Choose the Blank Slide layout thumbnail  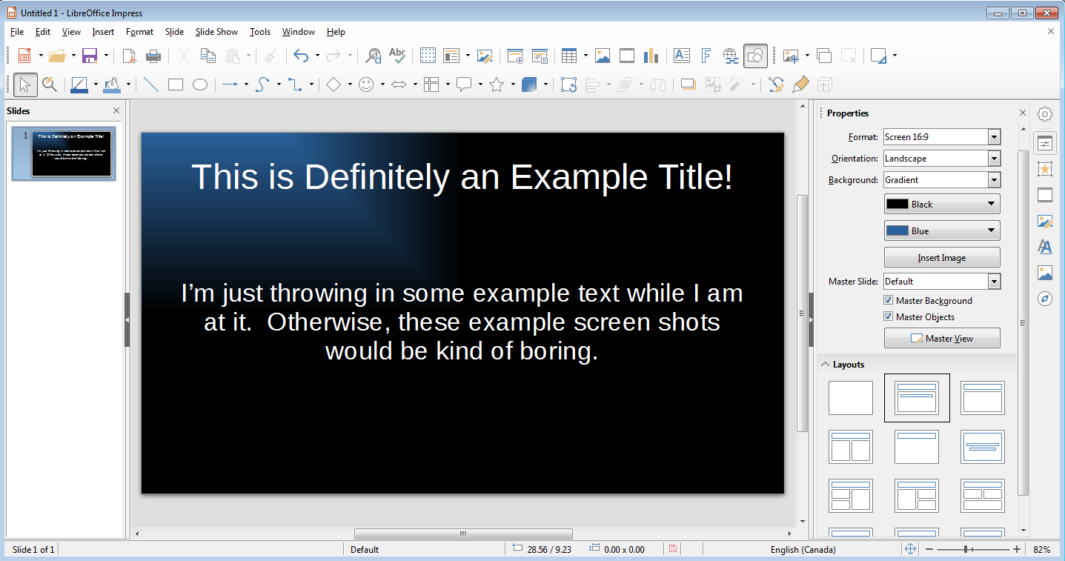[850, 398]
